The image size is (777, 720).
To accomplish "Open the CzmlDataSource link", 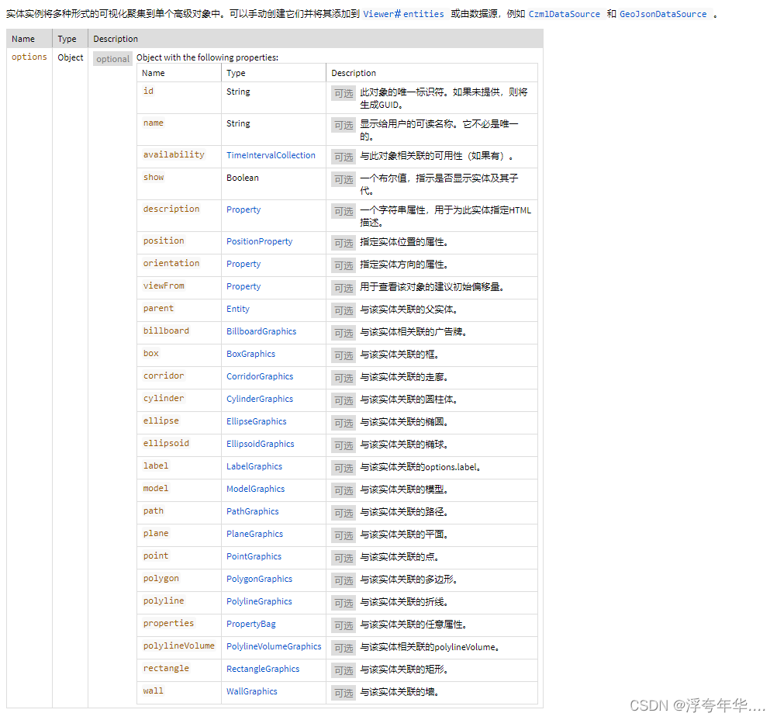I will point(564,15).
